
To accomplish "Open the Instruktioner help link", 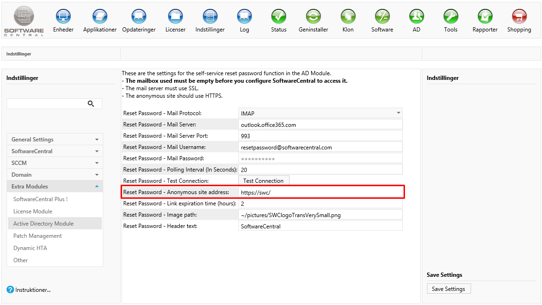I will click(x=33, y=290).
